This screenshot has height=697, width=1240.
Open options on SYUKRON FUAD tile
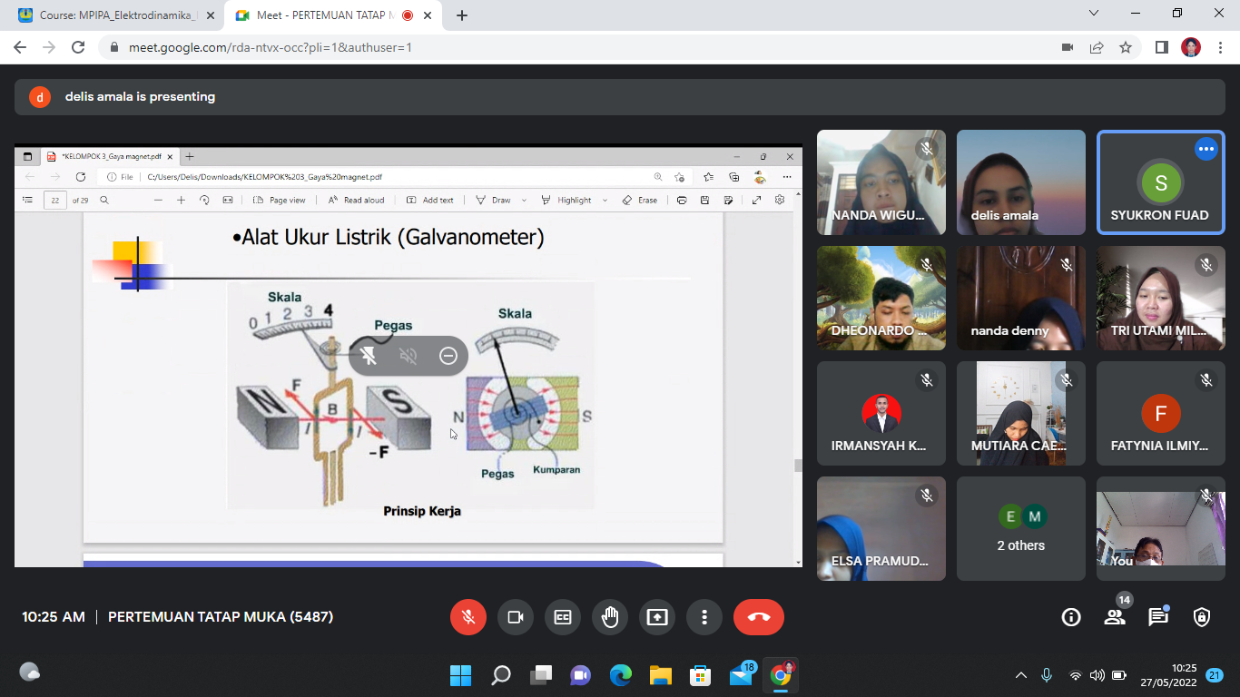pos(1206,149)
